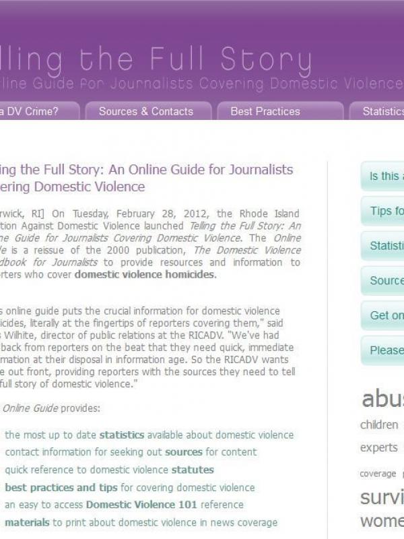Screen dimensions: 404x539
Task: Open the Statistics navigation tab
Action: point(377,111)
